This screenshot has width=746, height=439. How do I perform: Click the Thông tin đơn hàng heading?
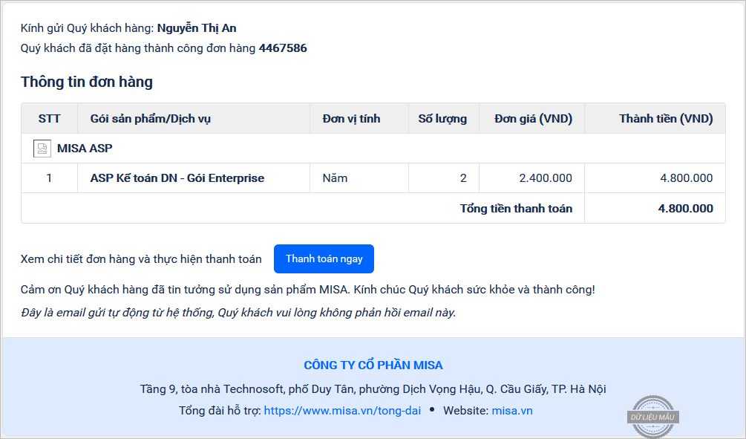[x=87, y=82]
